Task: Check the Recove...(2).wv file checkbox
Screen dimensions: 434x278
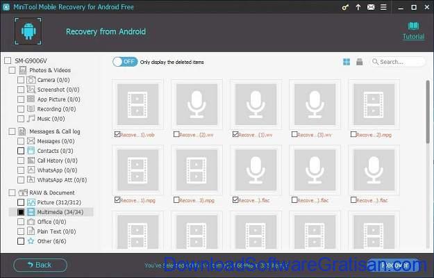Action: coord(176,134)
